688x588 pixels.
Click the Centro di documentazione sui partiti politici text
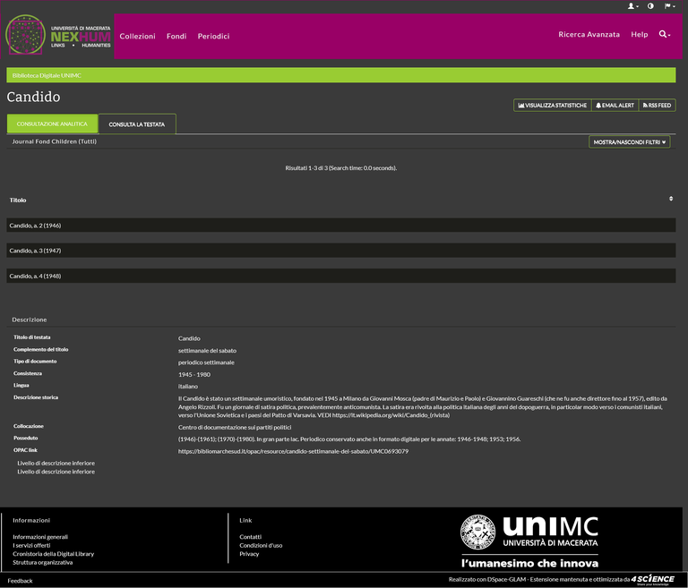pyautogui.click(x=235, y=427)
